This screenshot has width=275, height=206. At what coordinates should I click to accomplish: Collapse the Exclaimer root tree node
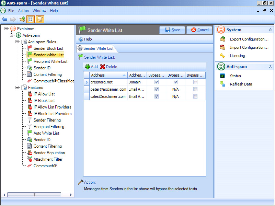(6, 28)
